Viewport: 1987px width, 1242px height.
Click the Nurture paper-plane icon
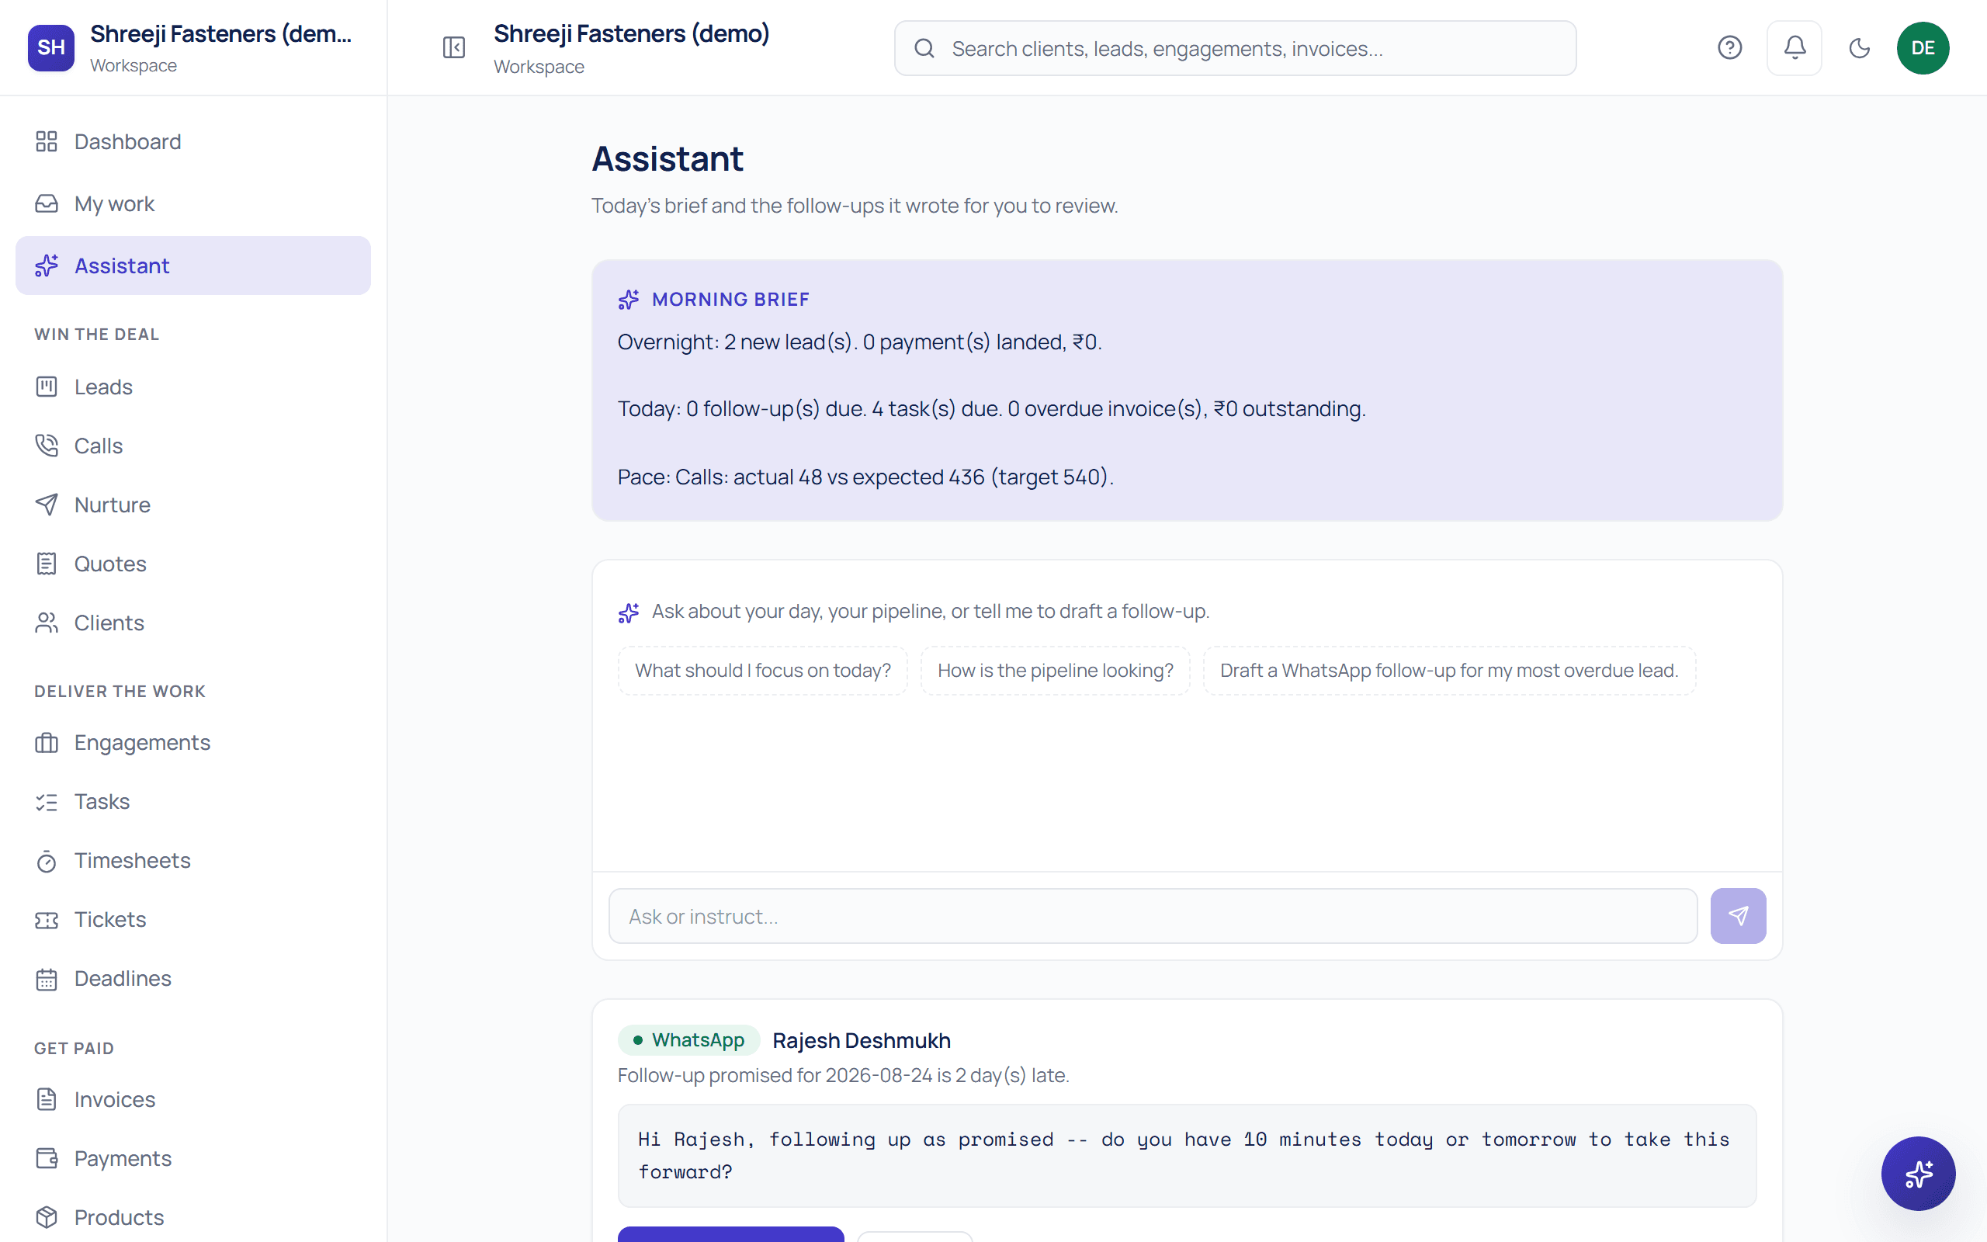[47, 505]
